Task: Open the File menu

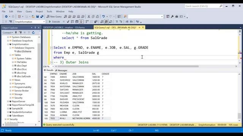Action: click(3, 11)
